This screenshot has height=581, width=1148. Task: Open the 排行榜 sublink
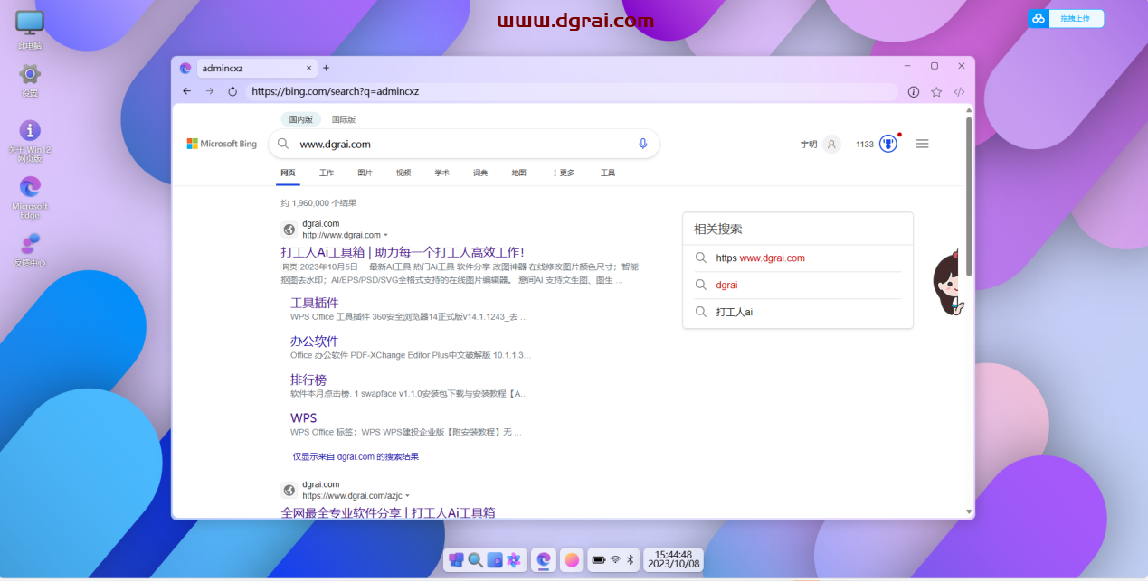click(x=308, y=380)
